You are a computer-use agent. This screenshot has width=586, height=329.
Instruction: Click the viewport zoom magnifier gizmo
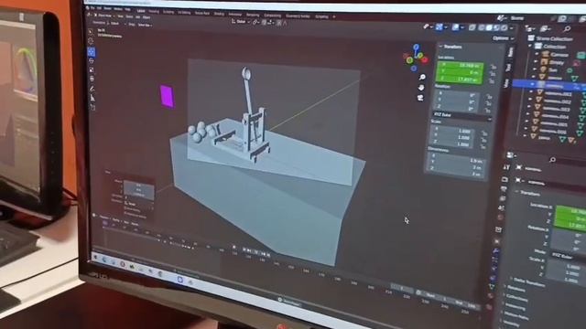coord(422,77)
